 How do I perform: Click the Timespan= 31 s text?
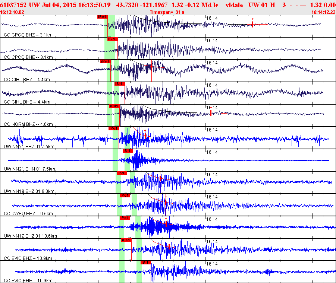coord(167,12)
